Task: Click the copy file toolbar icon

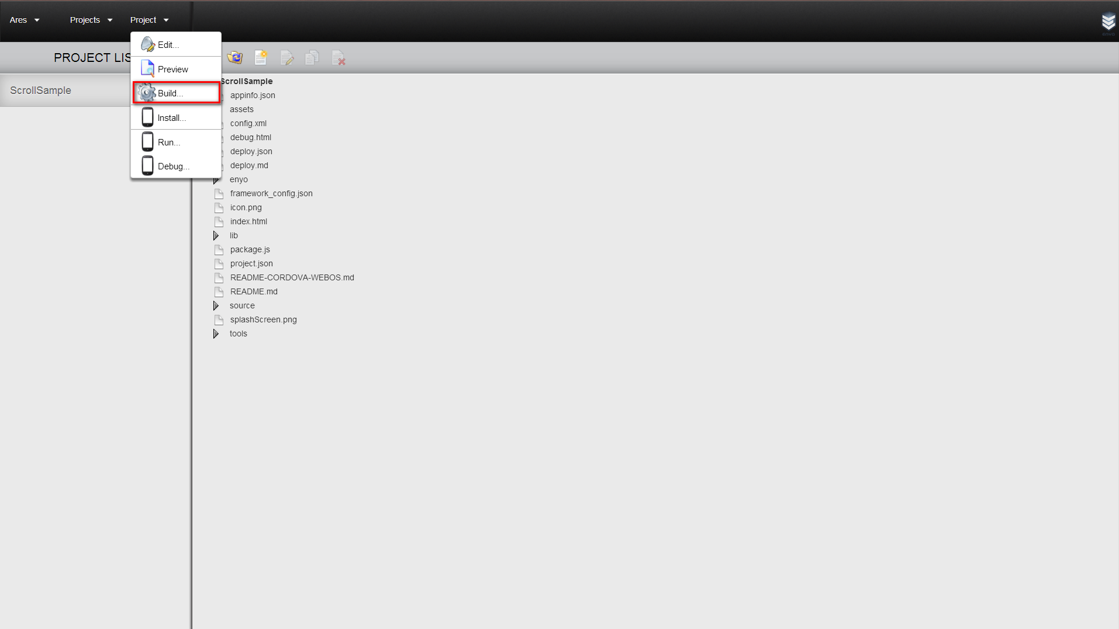Action: (312, 58)
